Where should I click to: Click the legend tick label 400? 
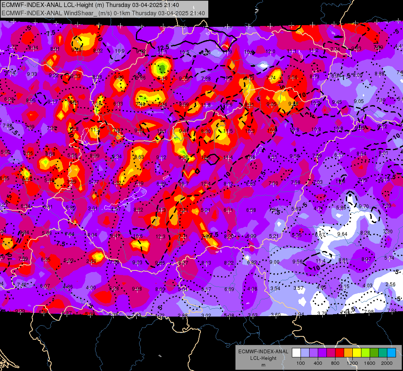[318, 363]
